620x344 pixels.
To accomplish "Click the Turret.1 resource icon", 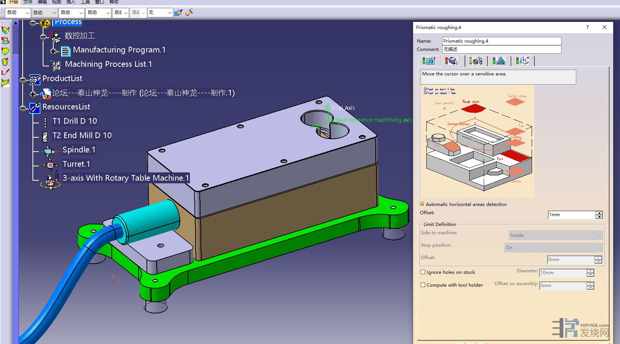I will point(50,165).
